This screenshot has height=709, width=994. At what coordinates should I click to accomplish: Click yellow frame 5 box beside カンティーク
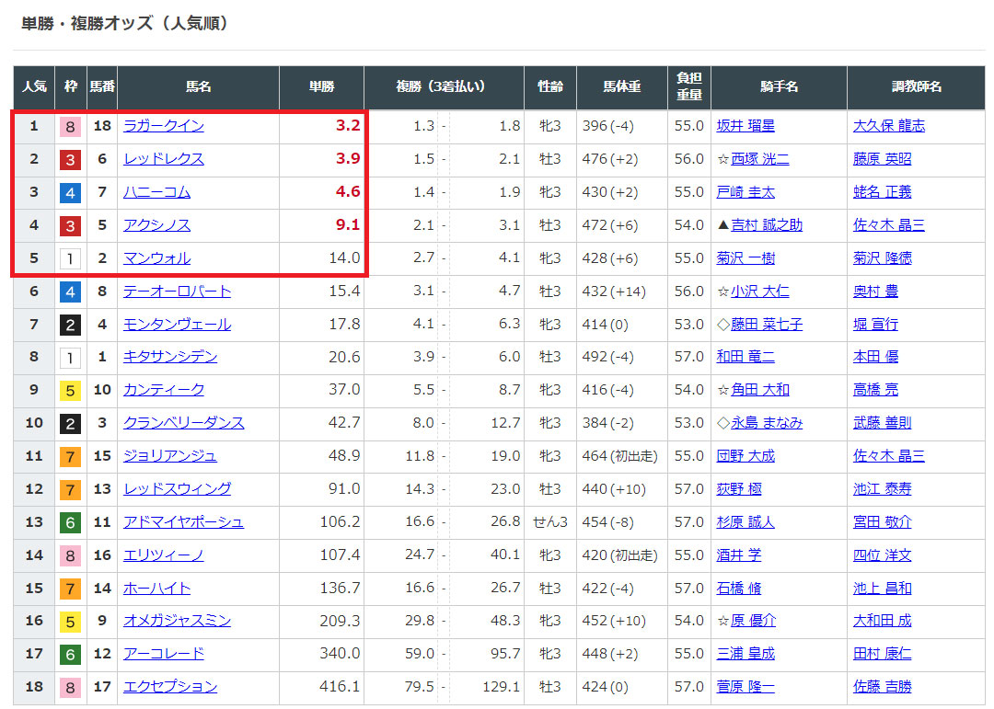70,391
